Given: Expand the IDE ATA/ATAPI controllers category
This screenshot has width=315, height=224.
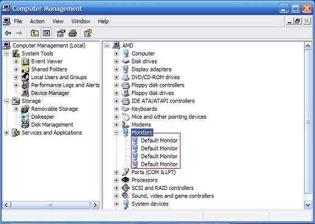Looking at the screenshot, I should click(x=116, y=101).
